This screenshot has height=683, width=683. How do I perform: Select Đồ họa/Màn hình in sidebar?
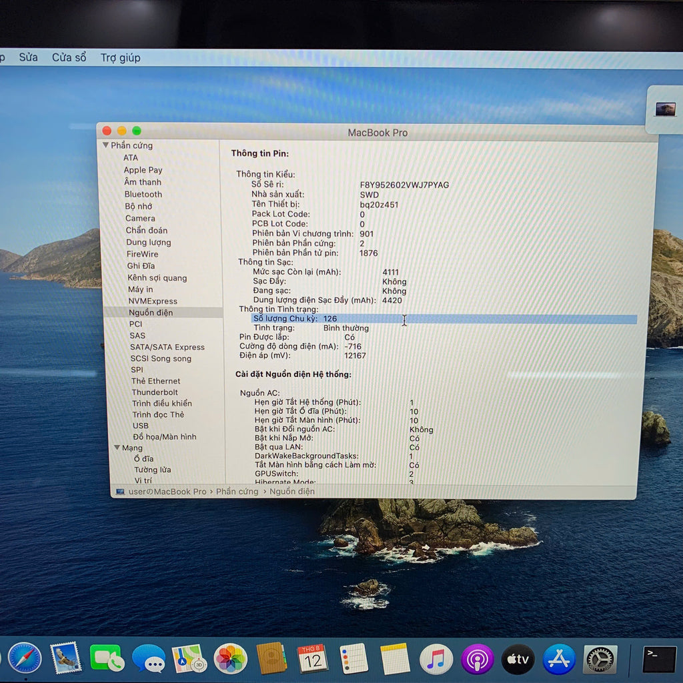coord(165,436)
